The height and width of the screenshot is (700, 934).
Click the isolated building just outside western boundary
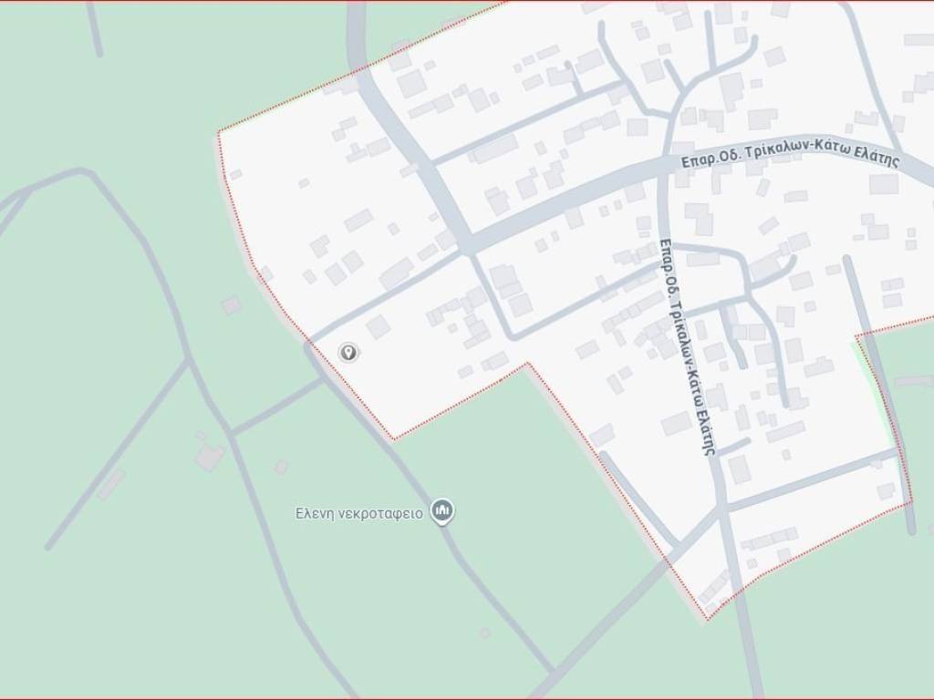point(232,304)
